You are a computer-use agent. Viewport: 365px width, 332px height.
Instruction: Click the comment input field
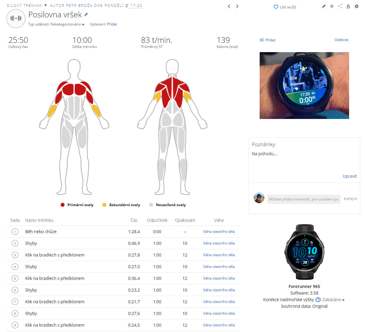pos(304,199)
